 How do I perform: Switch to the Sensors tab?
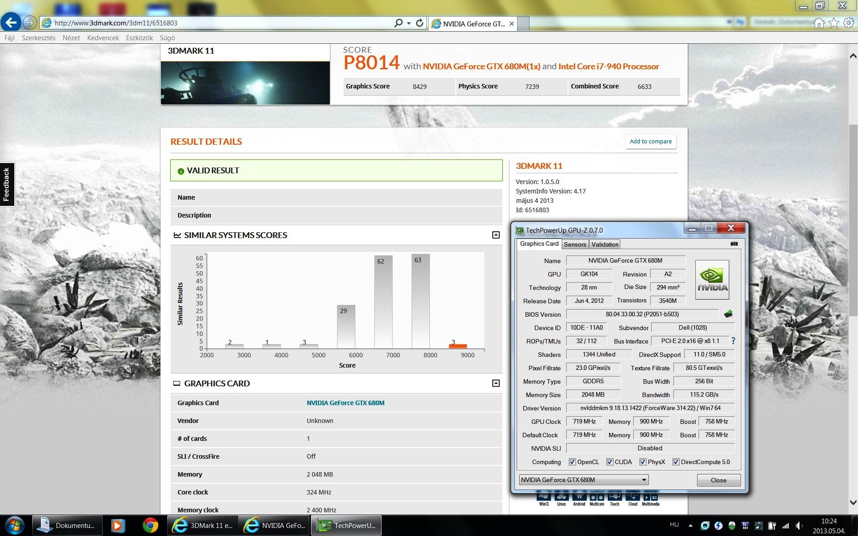pyautogui.click(x=575, y=244)
